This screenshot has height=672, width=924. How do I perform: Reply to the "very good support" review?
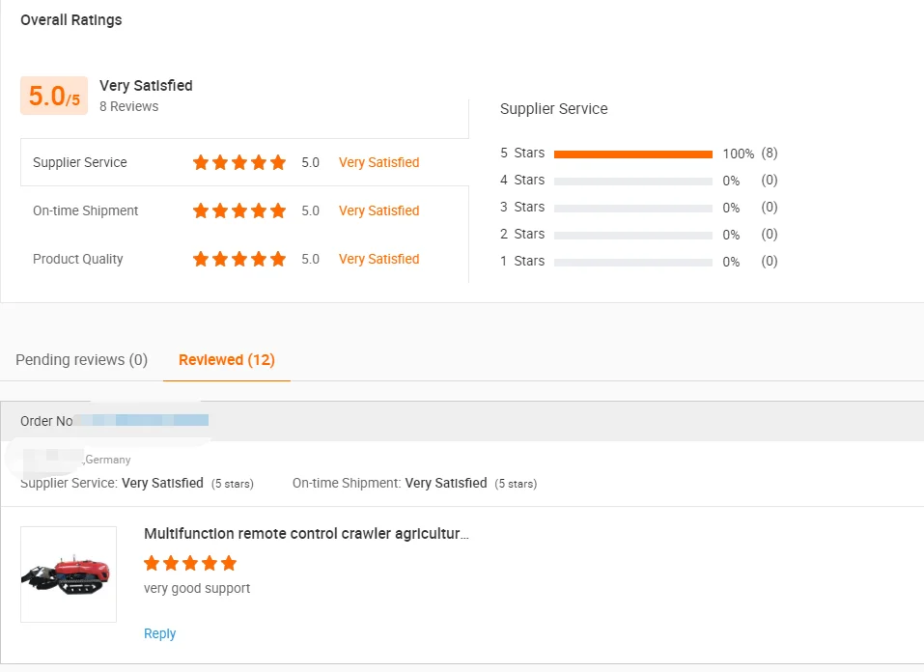159,633
